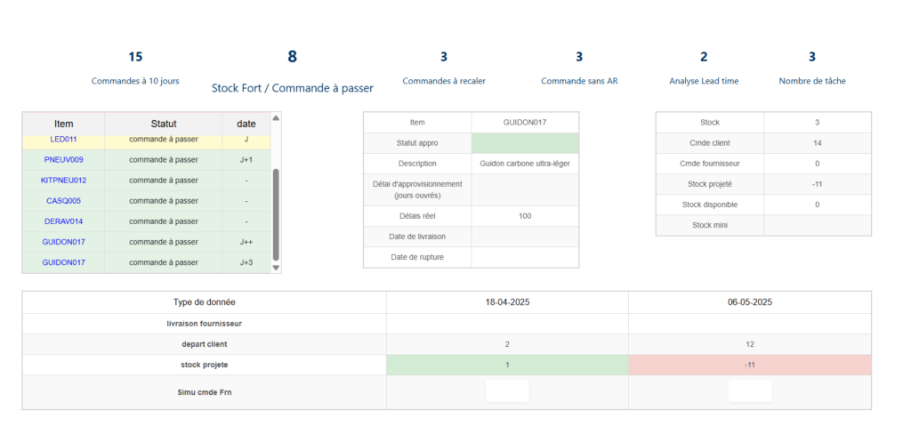This screenshot has width=911, height=442.
Task: Open the CASQ005 item link
Action: click(x=64, y=201)
